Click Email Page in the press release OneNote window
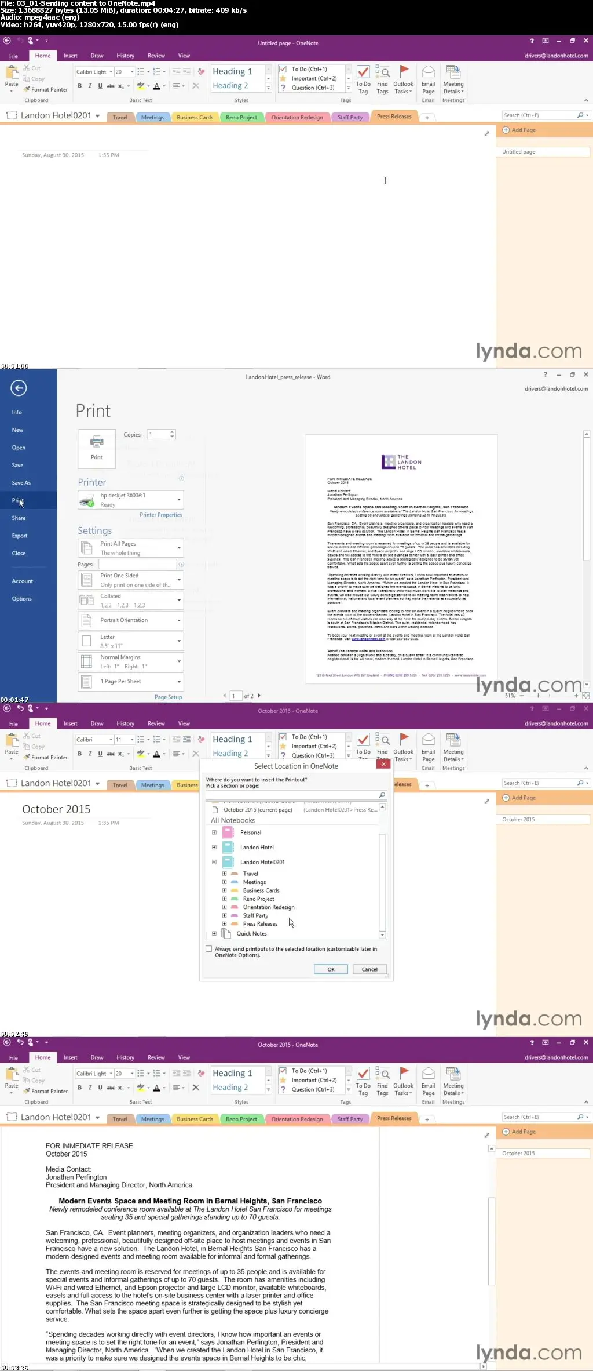This screenshot has width=593, height=1371. click(x=429, y=1081)
